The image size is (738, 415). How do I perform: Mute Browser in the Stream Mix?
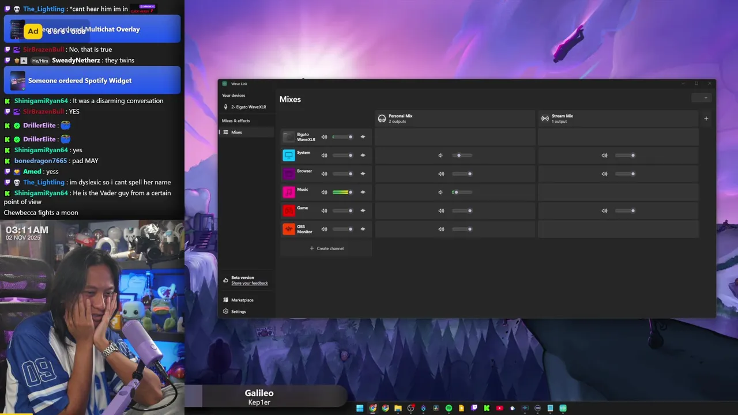pyautogui.click(x=604, y=173)
